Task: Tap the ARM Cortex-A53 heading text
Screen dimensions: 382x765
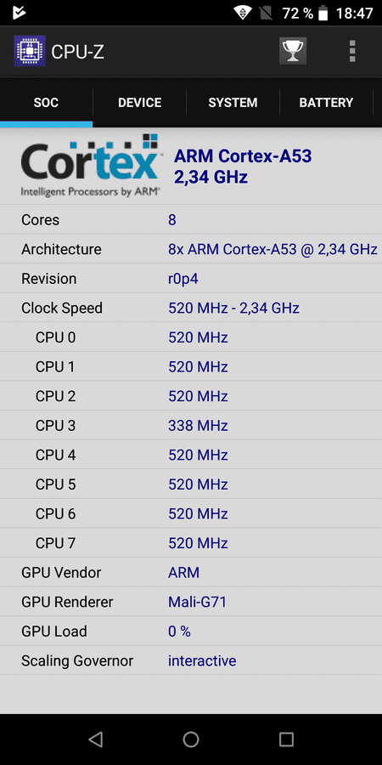Action: click(x=243, y=156)
